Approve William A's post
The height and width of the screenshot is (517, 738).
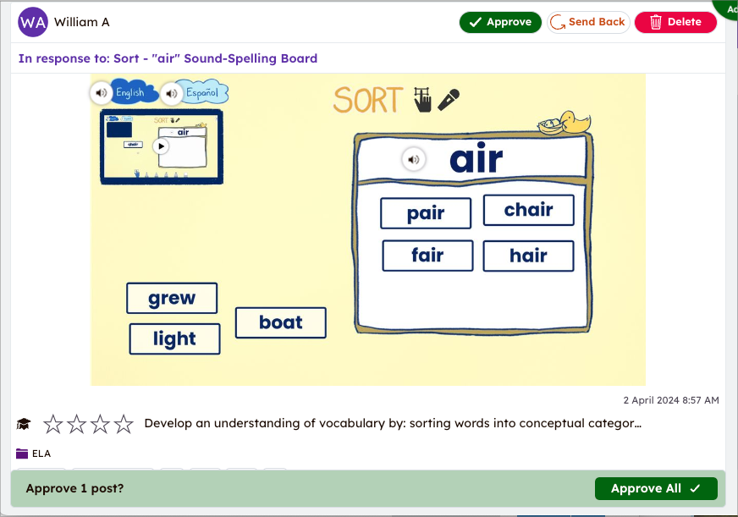(x=500, y=22)
